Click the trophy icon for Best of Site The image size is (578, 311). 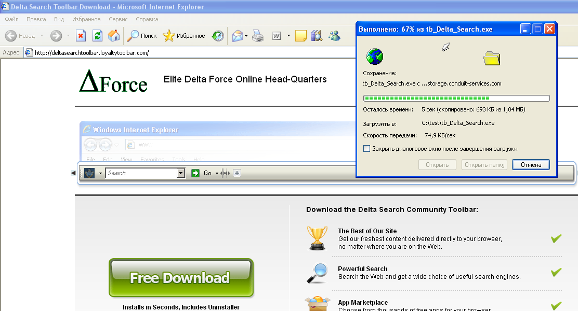tap(317, 238)
